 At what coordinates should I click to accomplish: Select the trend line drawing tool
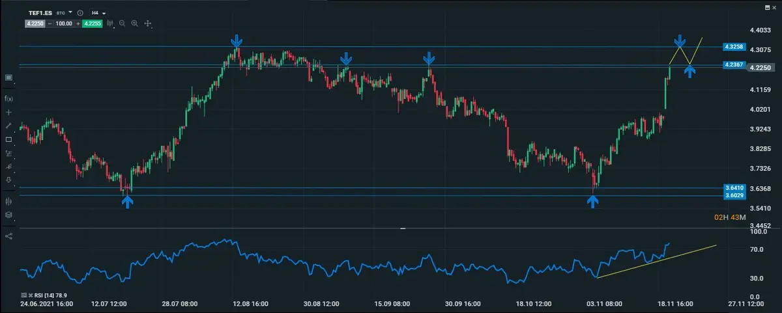pyautogui.click(x=8, y=125)
